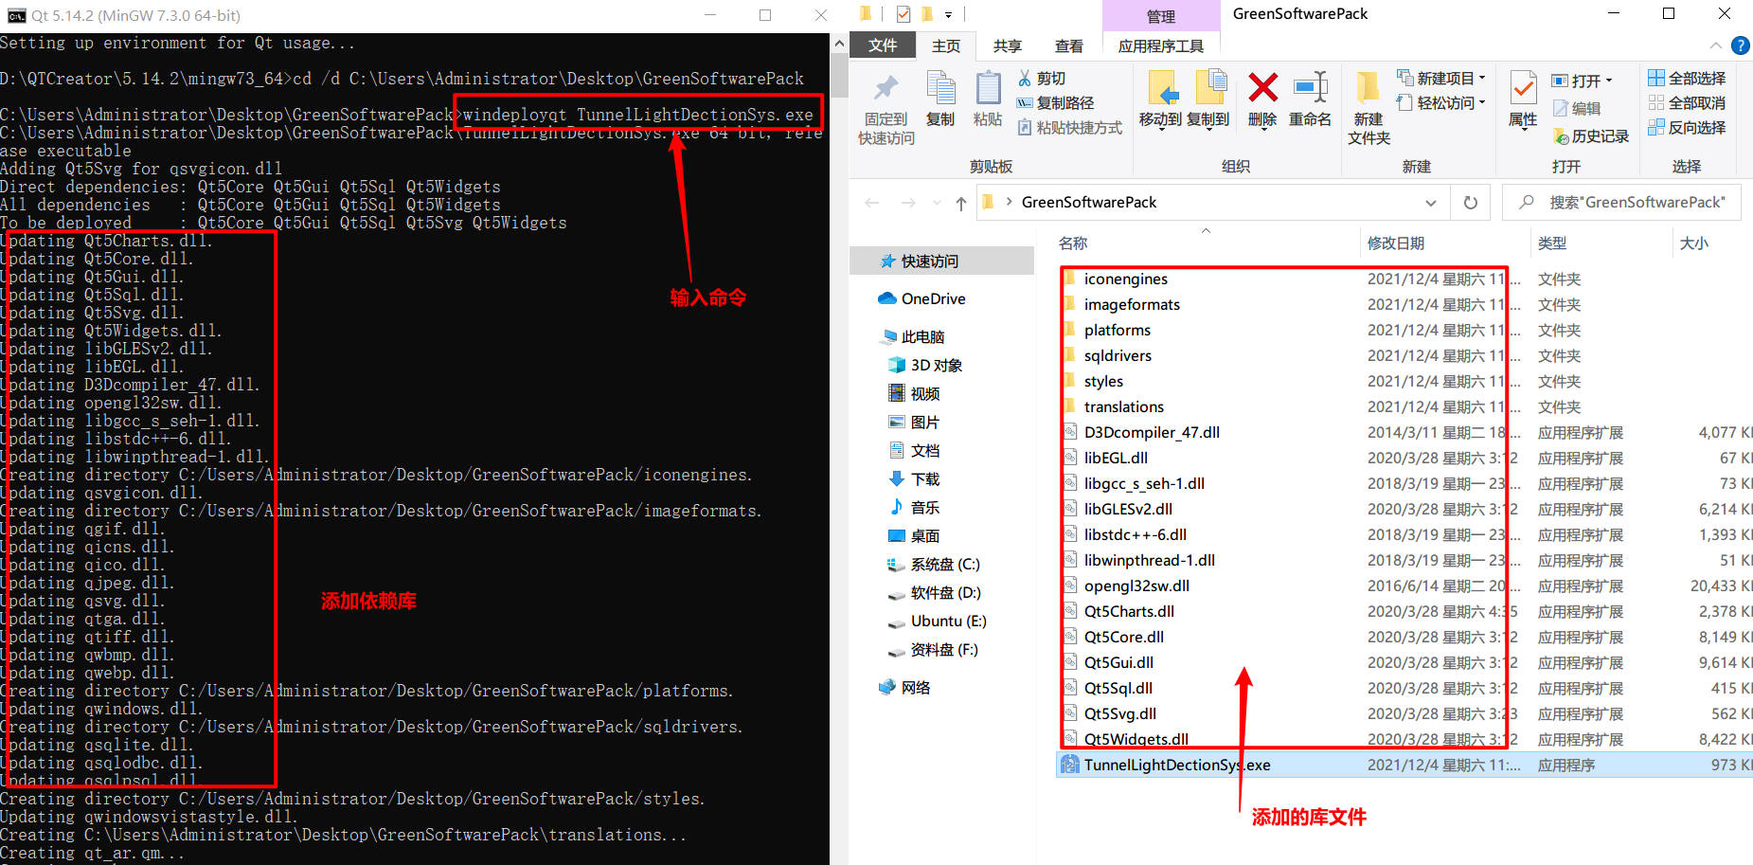Open Downloads (下载) in navigation pane
The width and height of the screenshot is (1753, 865).
pos(913,479)
